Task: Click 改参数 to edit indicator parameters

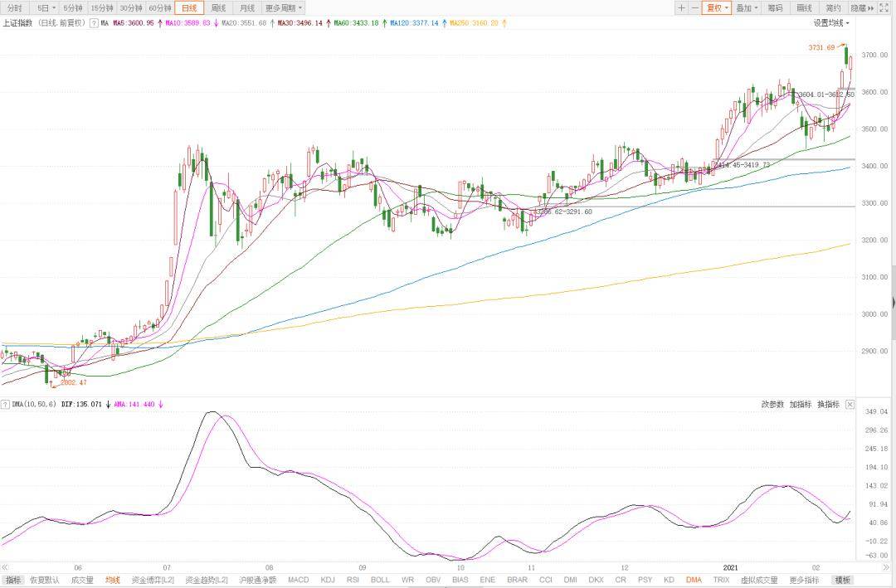Action: tap(772, 404)
